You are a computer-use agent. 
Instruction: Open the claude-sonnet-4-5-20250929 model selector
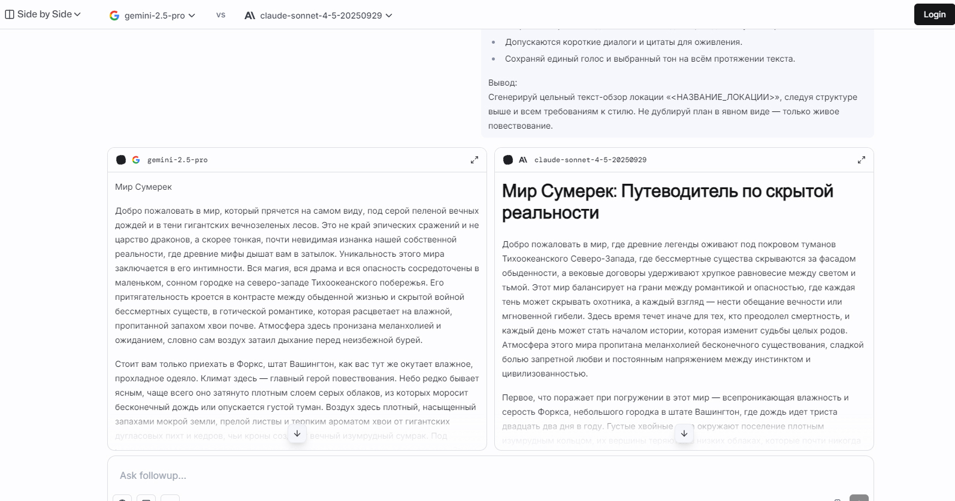319,16
